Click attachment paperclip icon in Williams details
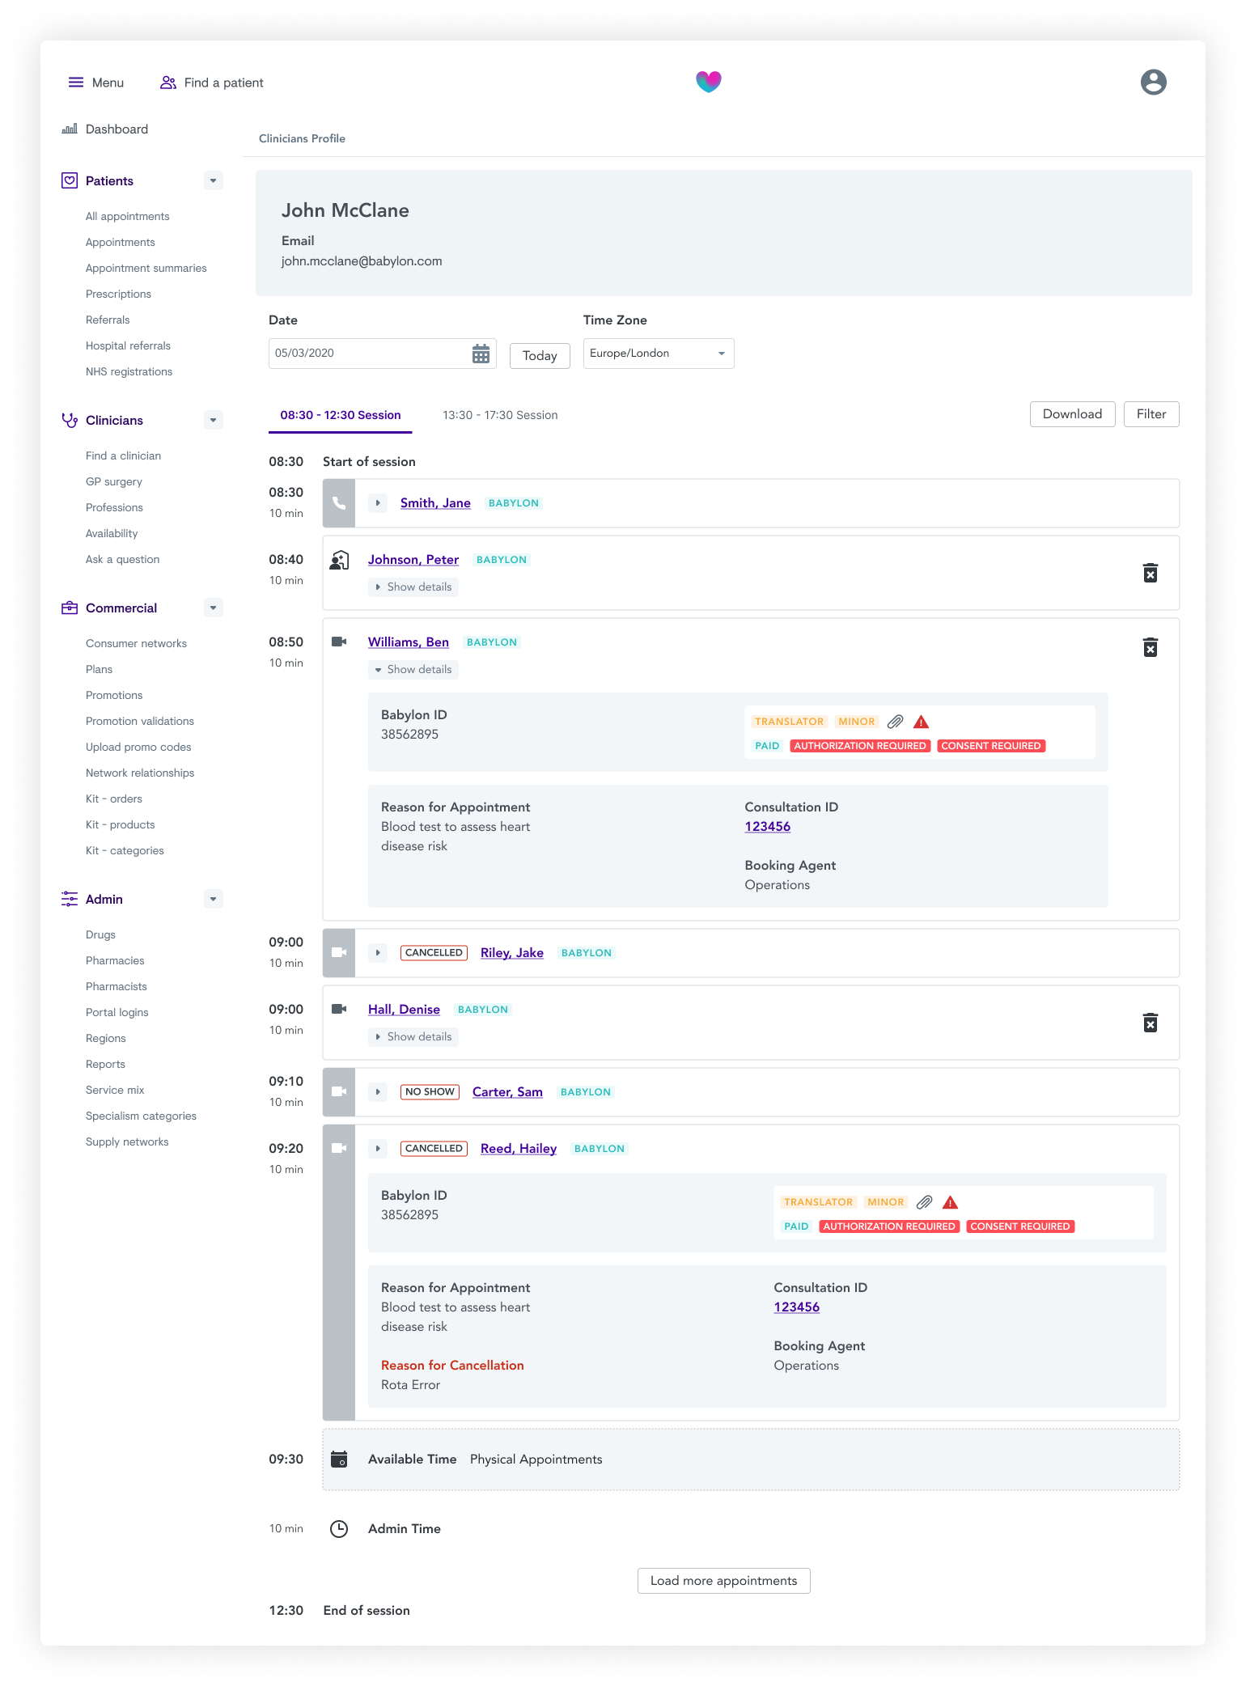The height and width of the screenshot is (1686, 1246). tap(895, 722)
